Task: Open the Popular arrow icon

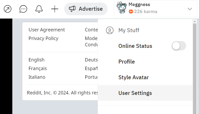Action: pos(8,9)
